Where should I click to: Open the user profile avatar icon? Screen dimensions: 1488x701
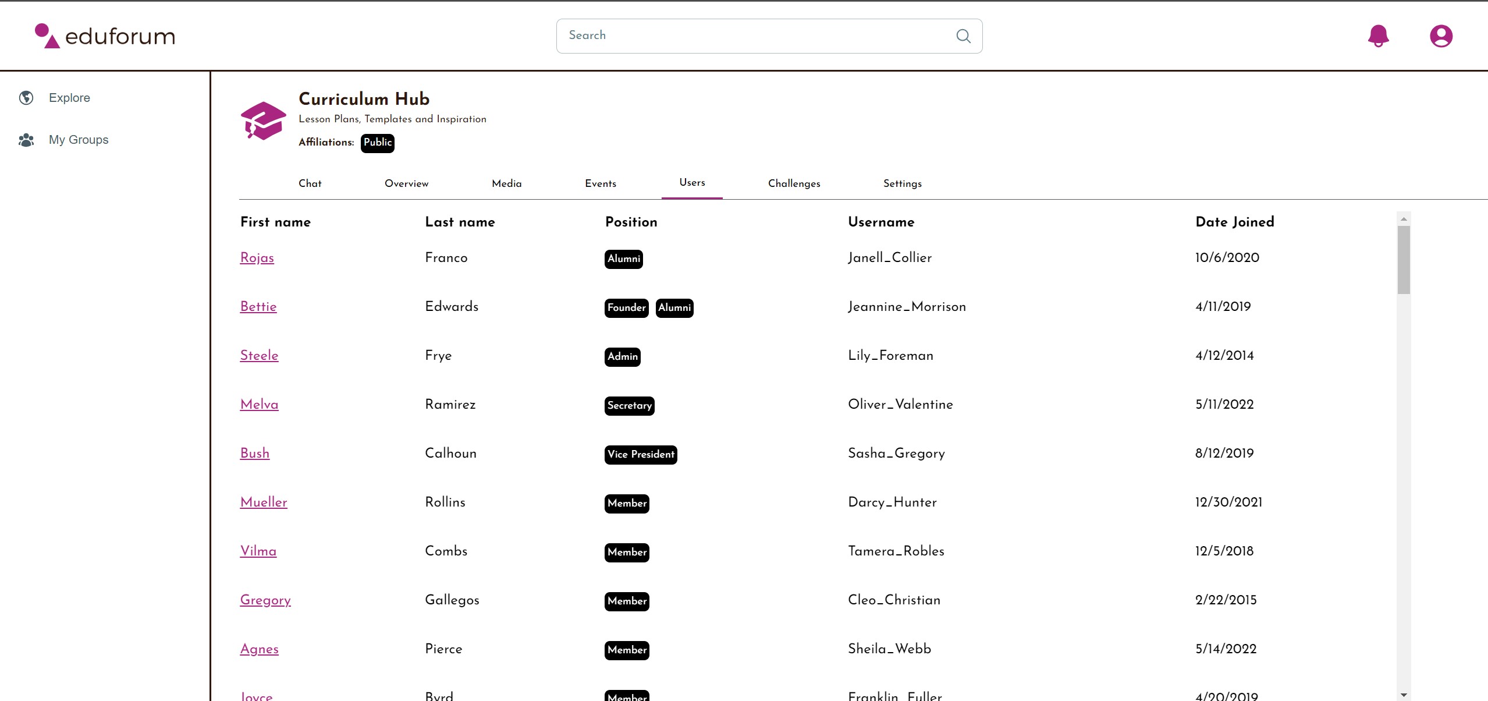pos(1440,36)
